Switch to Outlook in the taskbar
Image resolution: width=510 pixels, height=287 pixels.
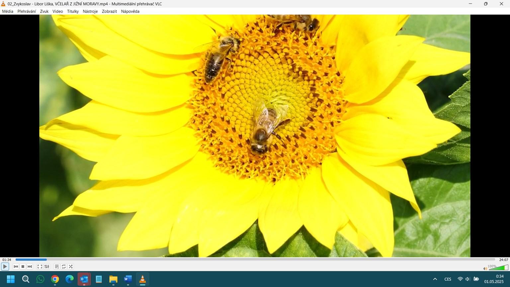84,279
